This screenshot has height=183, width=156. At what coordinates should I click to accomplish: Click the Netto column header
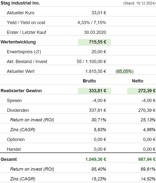point(138,81)
